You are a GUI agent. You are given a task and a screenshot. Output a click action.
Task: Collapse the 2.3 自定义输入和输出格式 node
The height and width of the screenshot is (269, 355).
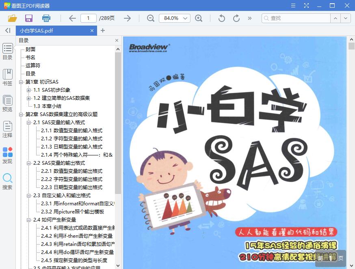click(x=28, y=196)
